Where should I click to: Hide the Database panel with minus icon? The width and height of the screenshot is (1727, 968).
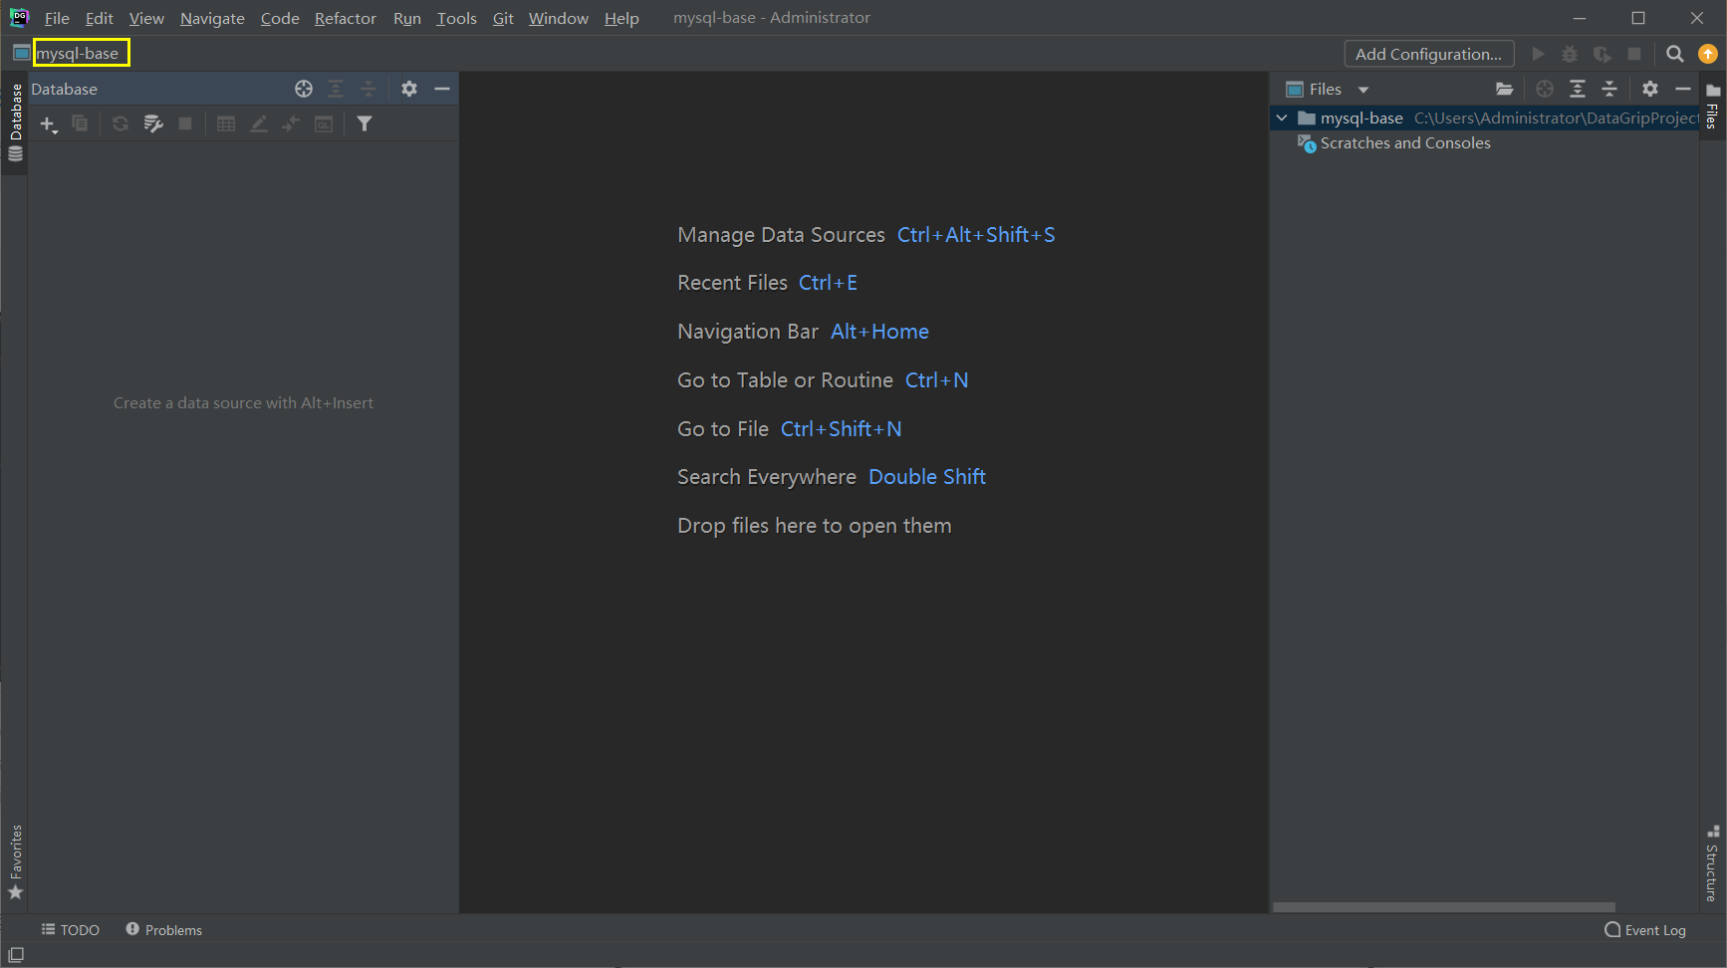442,89
